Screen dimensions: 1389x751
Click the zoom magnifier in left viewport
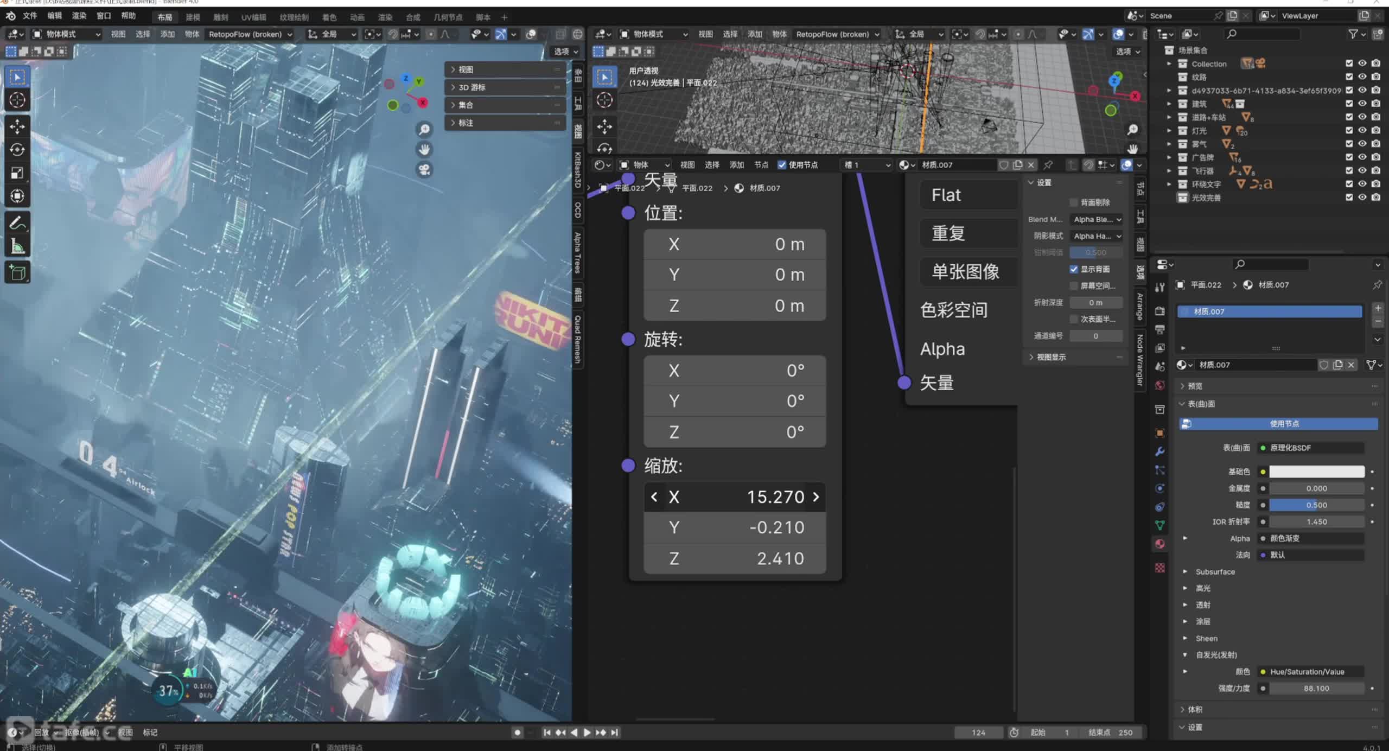tap(424, 130)
